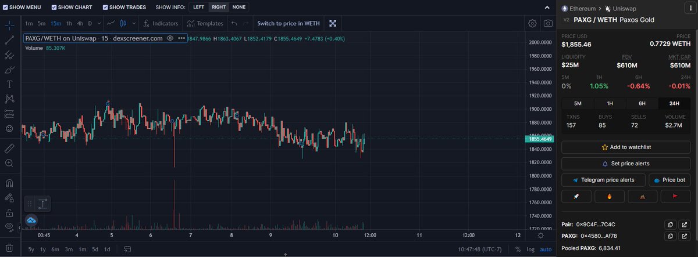Click Add to watchlist
This screenshot has height=257, width=698.
626,147
